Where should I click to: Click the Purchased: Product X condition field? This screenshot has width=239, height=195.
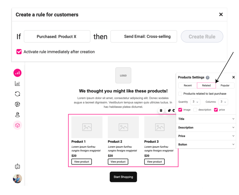click(x=57, y=36)
